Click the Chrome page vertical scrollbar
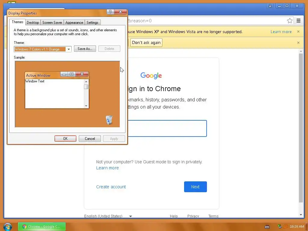This screenshot has height=231, width=308. click(301, 128)
